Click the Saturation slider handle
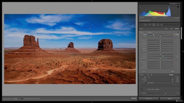184x103 pixels. point(160,58)
